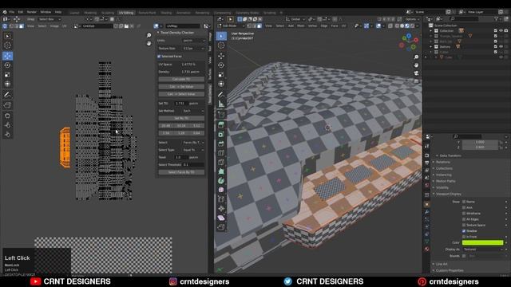The width and height of the screenshot is (511, 287).
Task: Open the Texture Size dropdown
Action: point(193,49)
